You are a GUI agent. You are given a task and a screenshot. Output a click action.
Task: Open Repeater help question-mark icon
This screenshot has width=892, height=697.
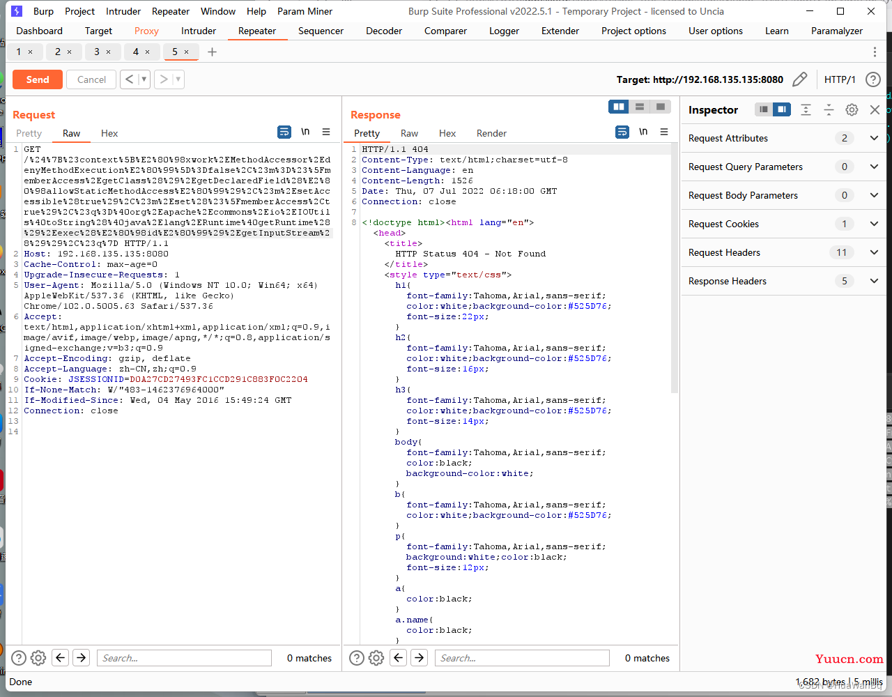pos(872,79)
